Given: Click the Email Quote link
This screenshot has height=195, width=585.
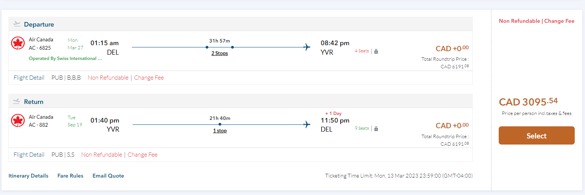Looking at the screenshot, I should (108, 176).
